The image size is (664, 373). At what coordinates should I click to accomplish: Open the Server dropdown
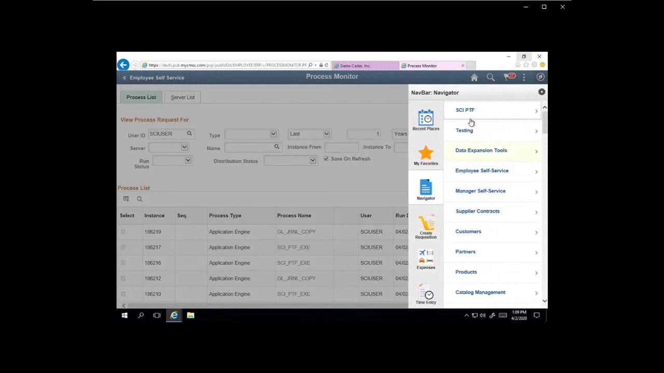point(168,148)
